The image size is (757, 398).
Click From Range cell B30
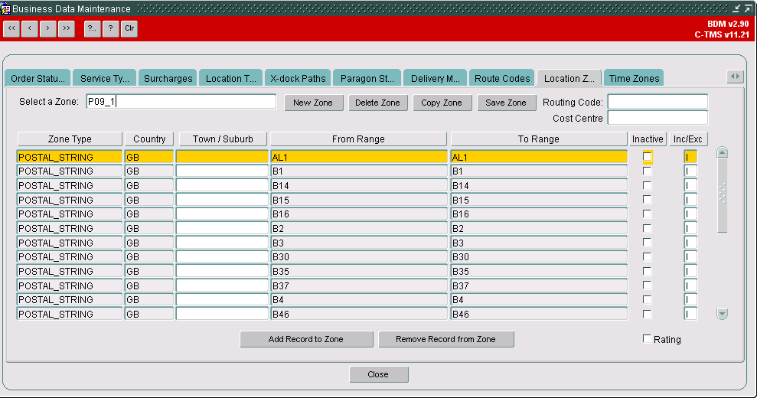tap(359, 256)
